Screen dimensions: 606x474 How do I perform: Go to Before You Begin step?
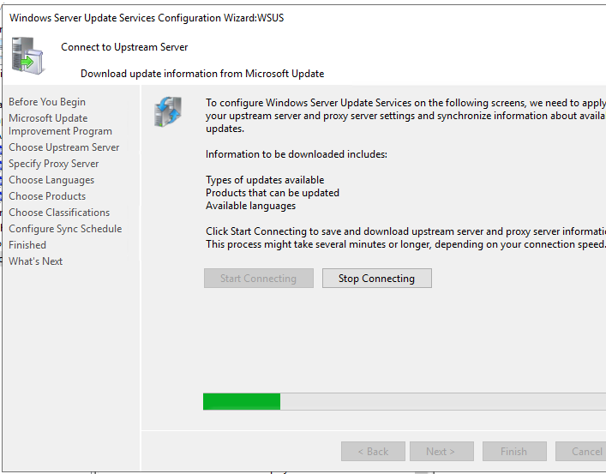(x=47, y=102)
